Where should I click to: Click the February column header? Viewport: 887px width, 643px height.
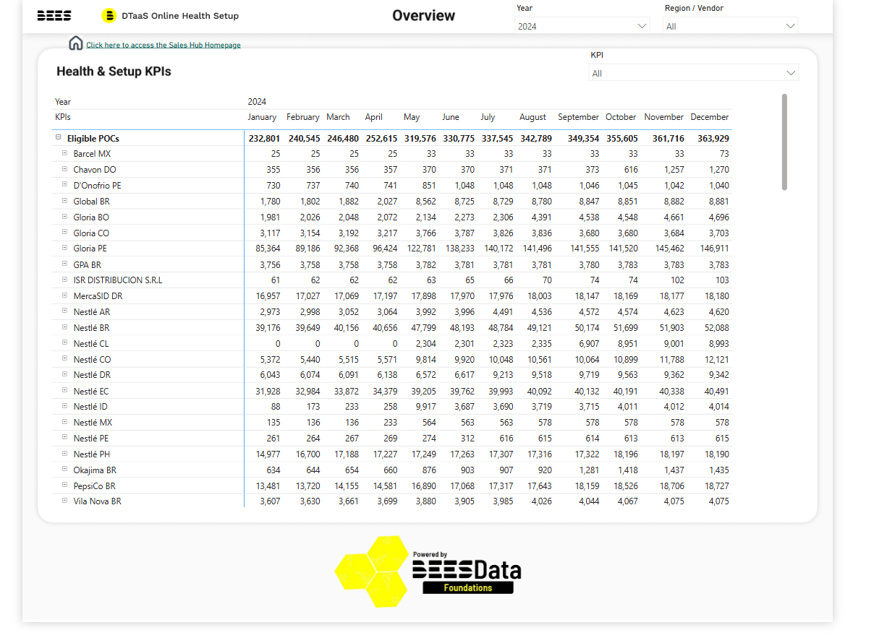pos(302,117)
